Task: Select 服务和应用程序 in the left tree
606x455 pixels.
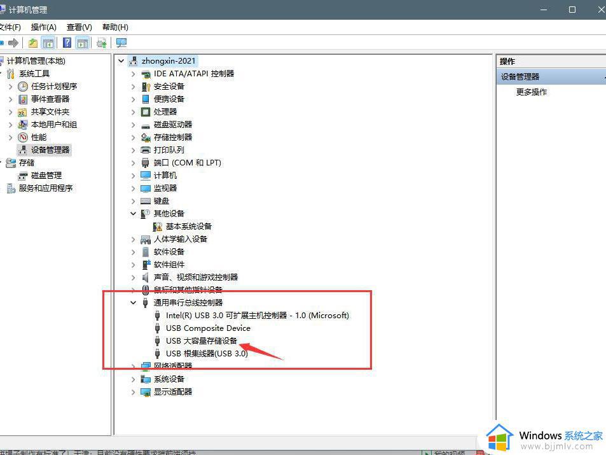Action: click(x=46, y=188)
